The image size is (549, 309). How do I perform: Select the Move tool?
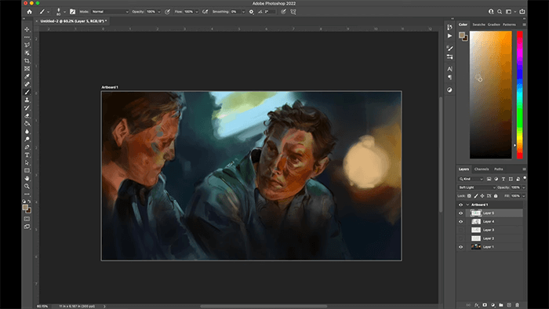pos(27,29)
